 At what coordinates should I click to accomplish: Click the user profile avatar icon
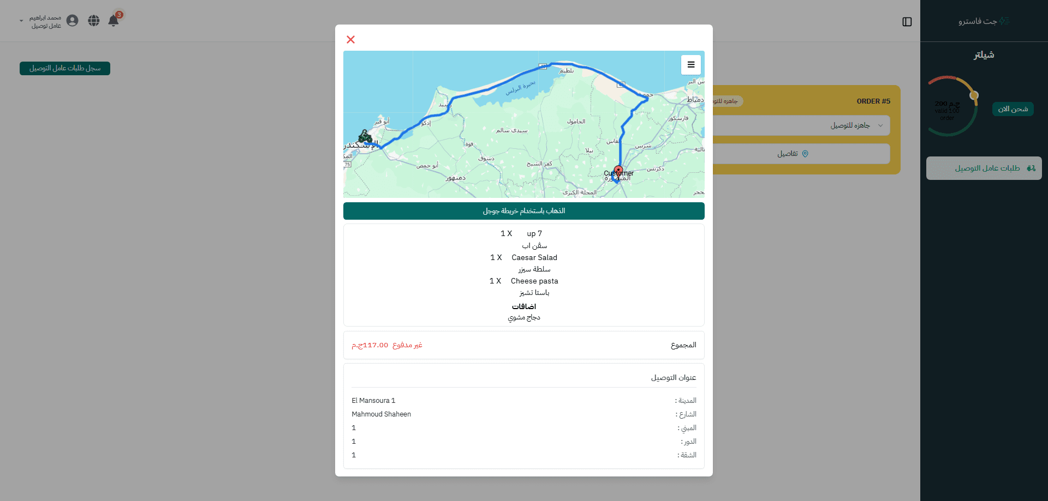tap(72, 21)
